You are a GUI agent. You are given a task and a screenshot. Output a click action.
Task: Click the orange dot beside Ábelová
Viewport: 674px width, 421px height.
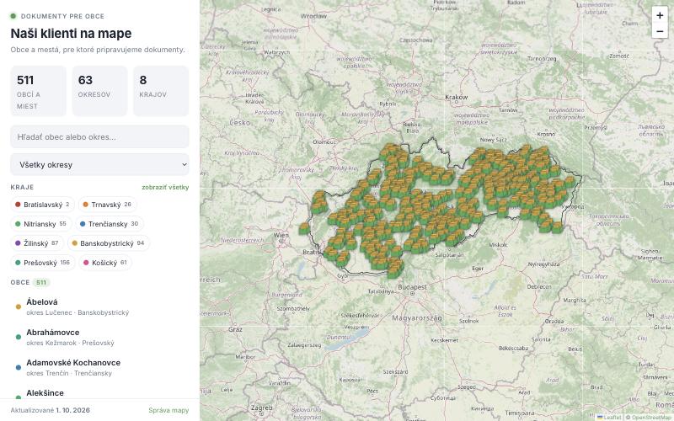coord(18,306)
